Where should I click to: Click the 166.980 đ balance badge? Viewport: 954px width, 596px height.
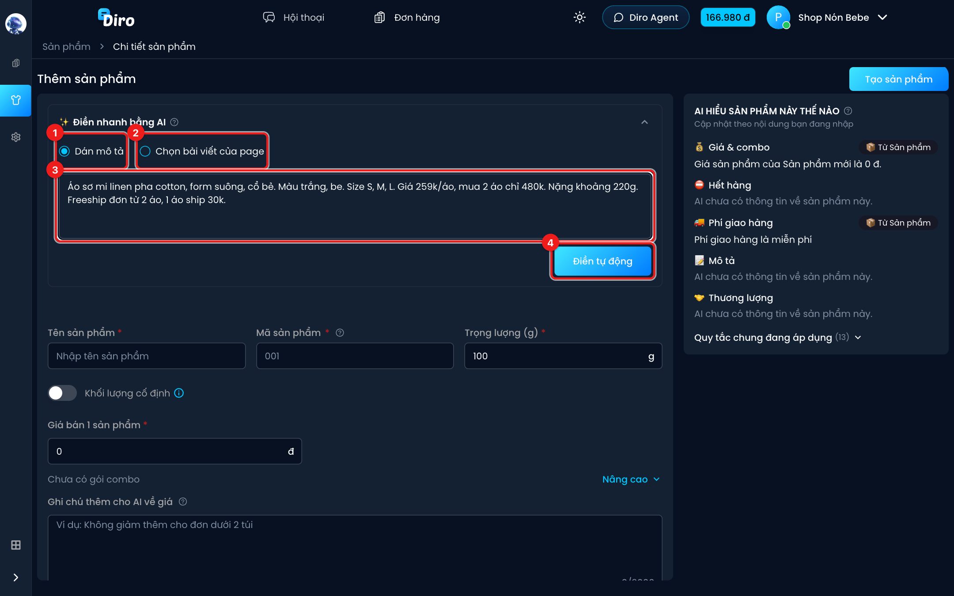click(x=727, y=17)
